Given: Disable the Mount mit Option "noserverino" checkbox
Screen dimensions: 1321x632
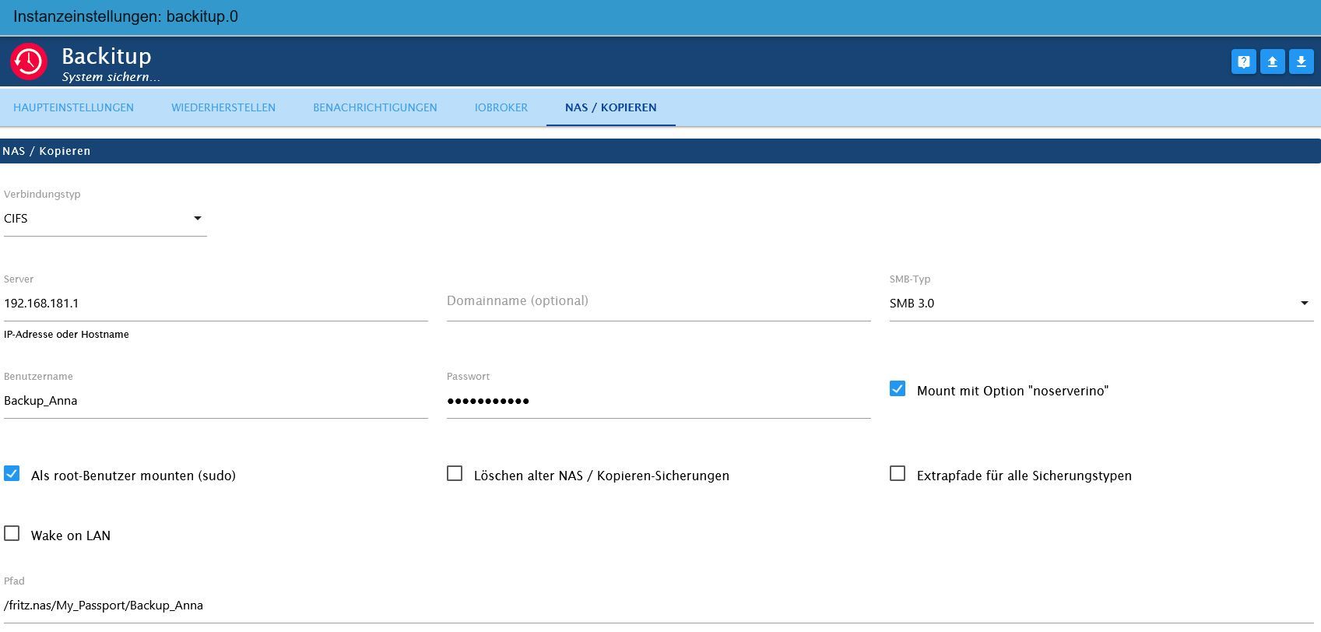Looking at the screenshot, I should [898, 388].
